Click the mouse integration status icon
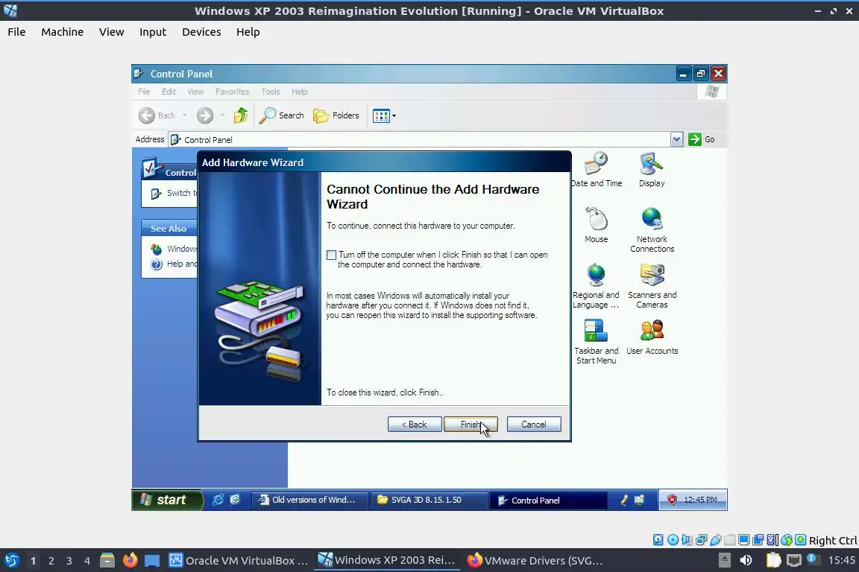Screen dimensions: 859x572 pos(787,540)
